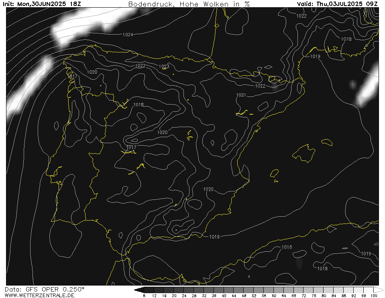Click legend value 36

coord(214,296)
